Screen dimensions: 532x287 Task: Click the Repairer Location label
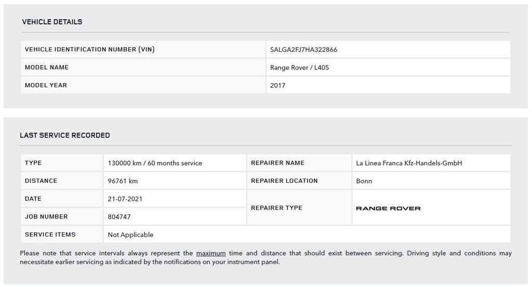point(284,181)
